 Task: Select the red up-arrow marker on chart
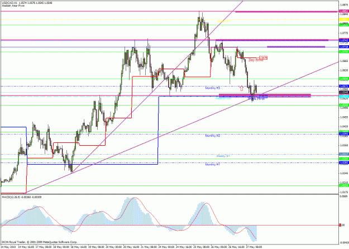(x=241, y=88)
